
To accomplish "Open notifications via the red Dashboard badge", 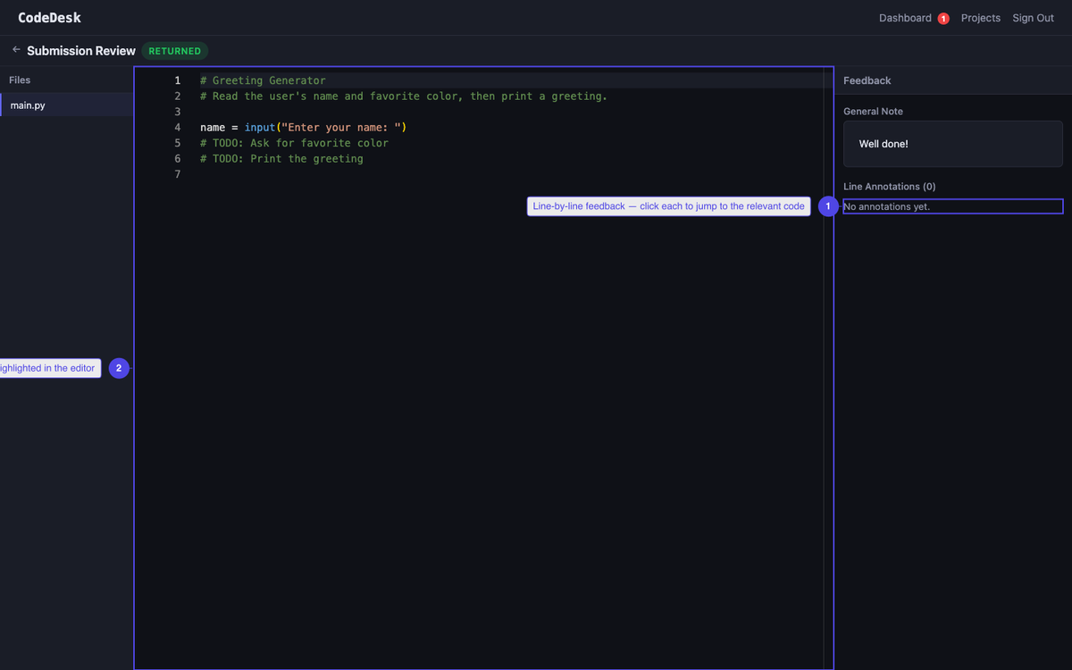I will click(x=943, y=18).
